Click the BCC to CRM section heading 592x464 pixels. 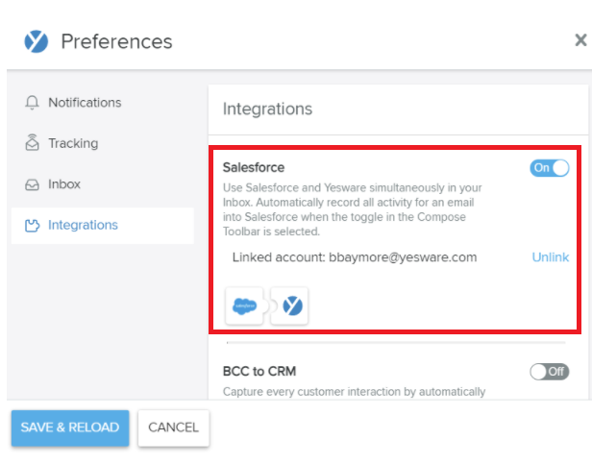(x=265, y=371)
